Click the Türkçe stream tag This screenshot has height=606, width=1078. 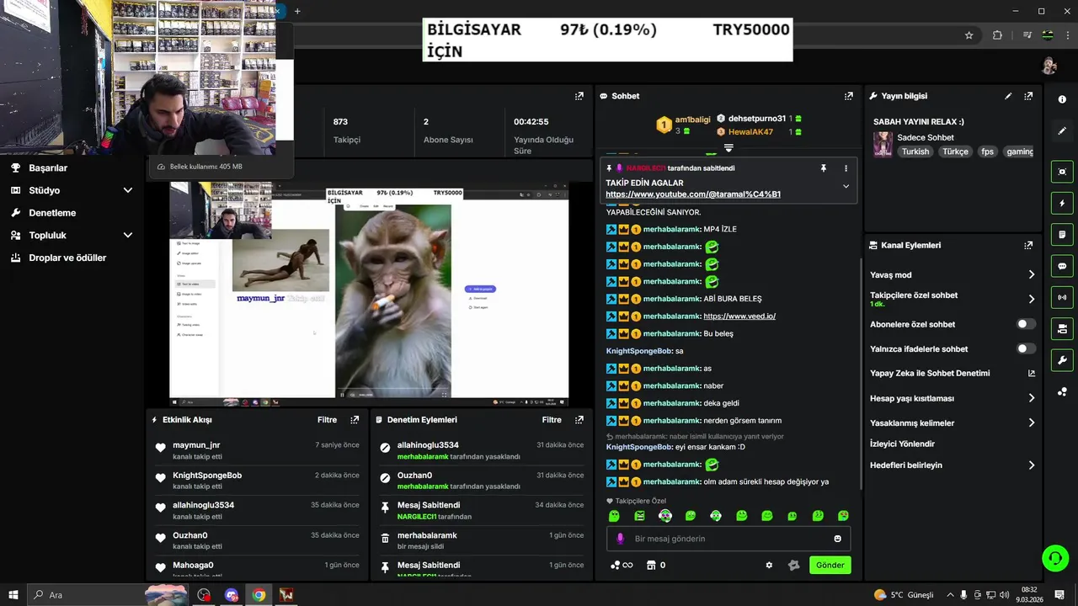click(x=955, y=151)
